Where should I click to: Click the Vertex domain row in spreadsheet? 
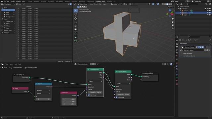8,10
